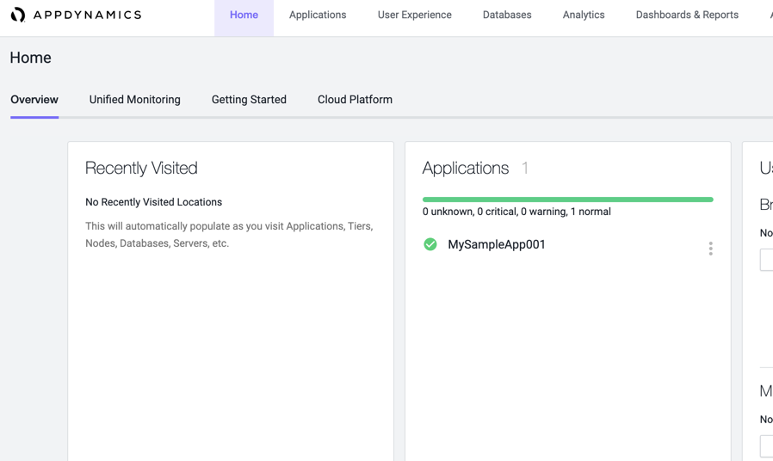Image resolution: width=773 pixels, height=461 pixels.
Task: Click the Applications card heading
Action: click(x=466, y=168)
